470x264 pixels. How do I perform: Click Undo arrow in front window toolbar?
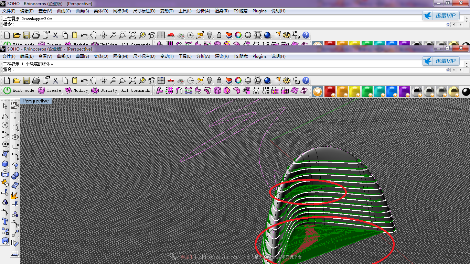click(84, 80)
